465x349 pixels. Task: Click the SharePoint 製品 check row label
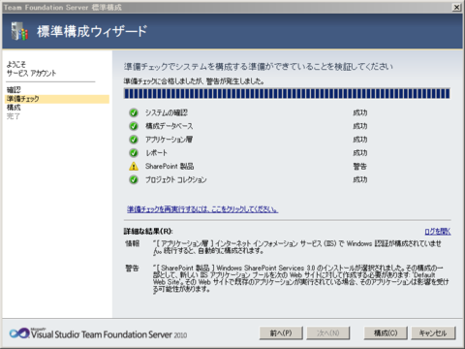170,167
